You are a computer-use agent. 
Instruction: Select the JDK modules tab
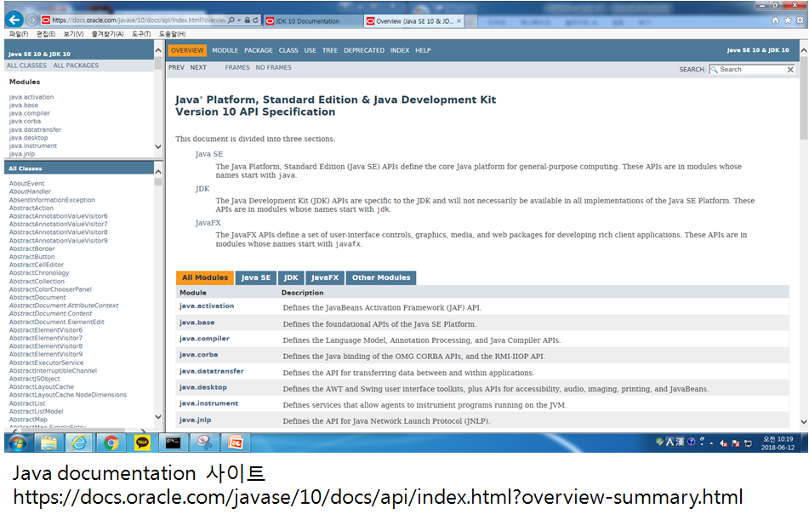tap(291, 277)
